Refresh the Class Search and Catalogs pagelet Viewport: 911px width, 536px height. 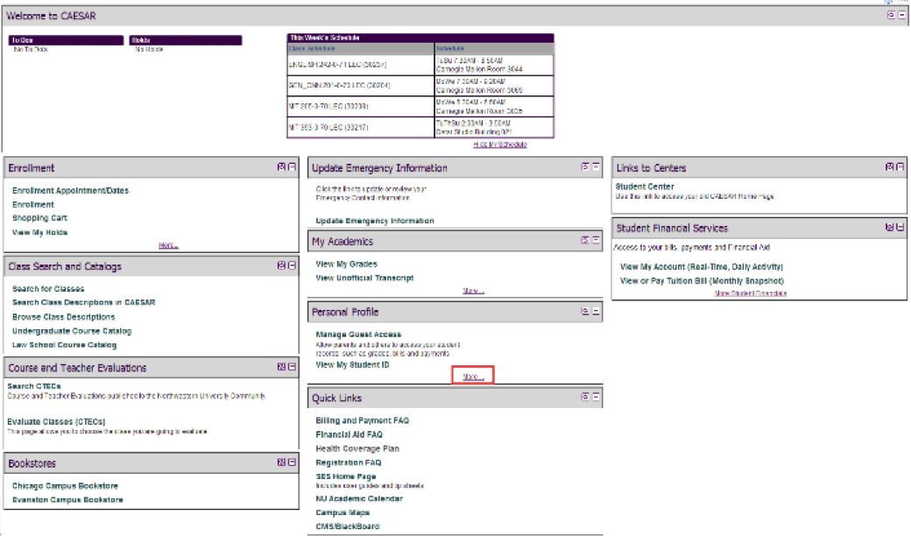tap(281, 265)
